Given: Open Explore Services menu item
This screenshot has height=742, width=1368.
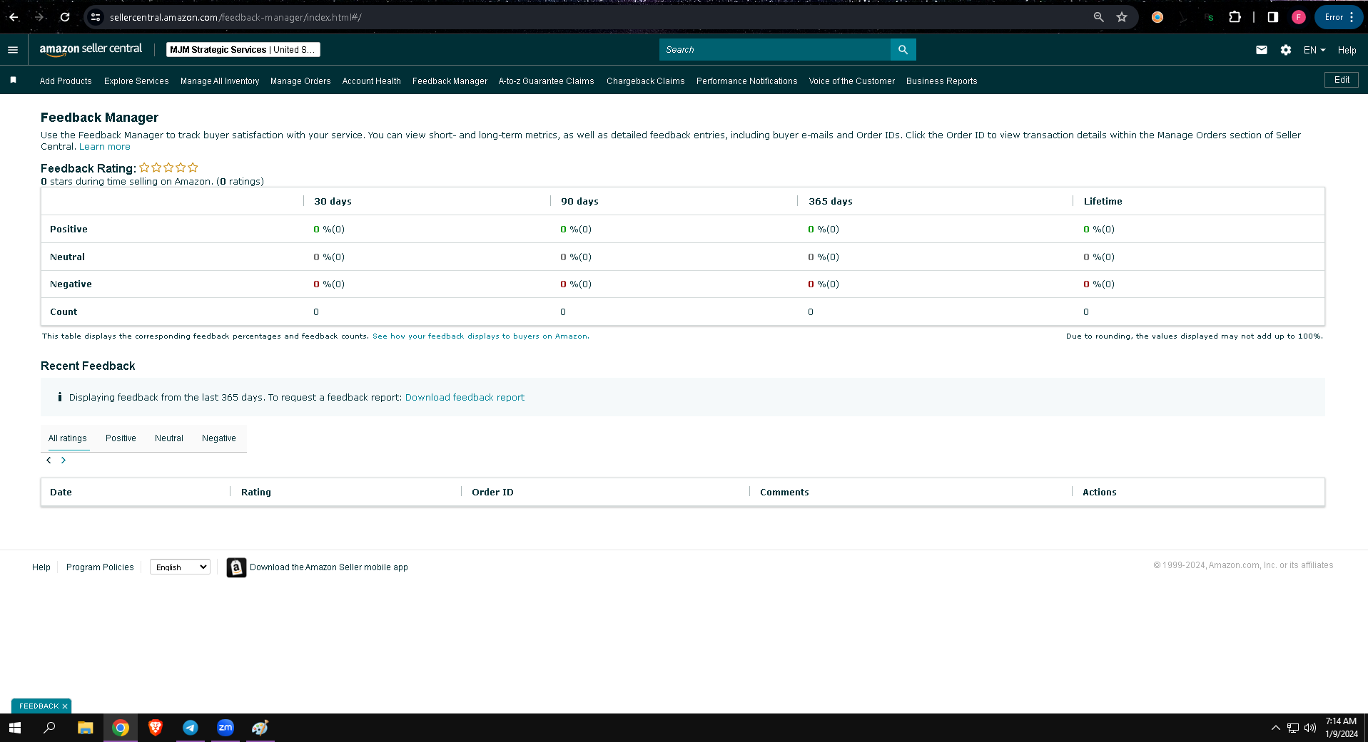Looking at the screenshot, I should click(x=136, y=81).
